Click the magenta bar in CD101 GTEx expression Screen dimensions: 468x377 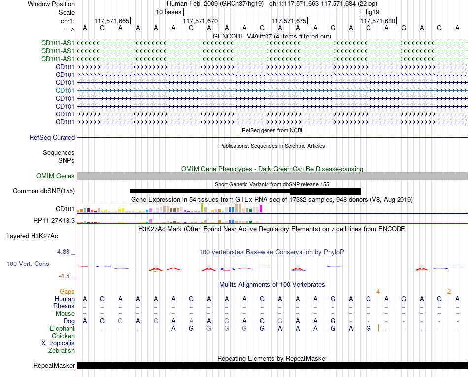pyautogui.click(x=261, y=208)
